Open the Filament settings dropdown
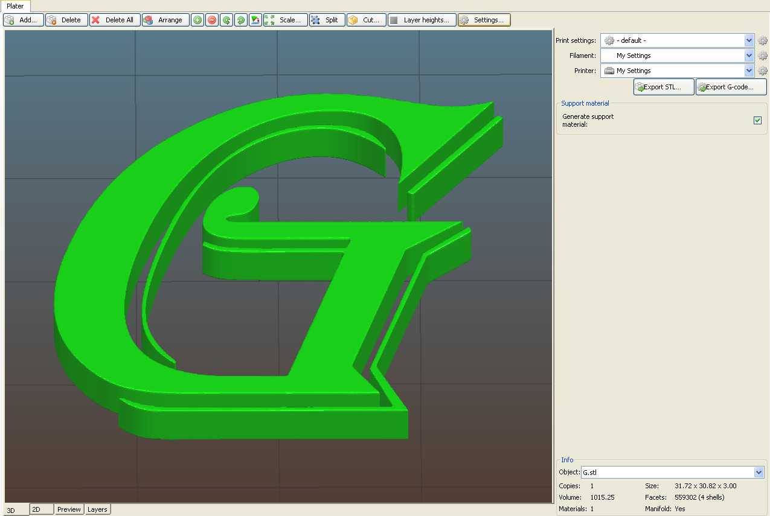The width and height of the screenshot is (770, 516). point(748,55)
